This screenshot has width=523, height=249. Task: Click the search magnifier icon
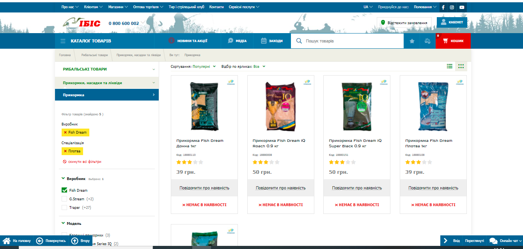[299, 41]
